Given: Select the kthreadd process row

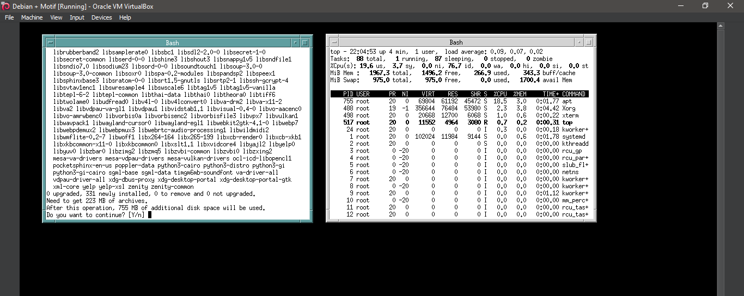Looking at the screenshot, I should (x=459, y=144).
